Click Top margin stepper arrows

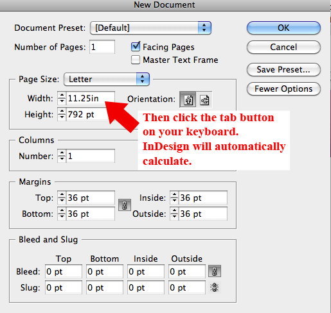(x=62, y=198)
